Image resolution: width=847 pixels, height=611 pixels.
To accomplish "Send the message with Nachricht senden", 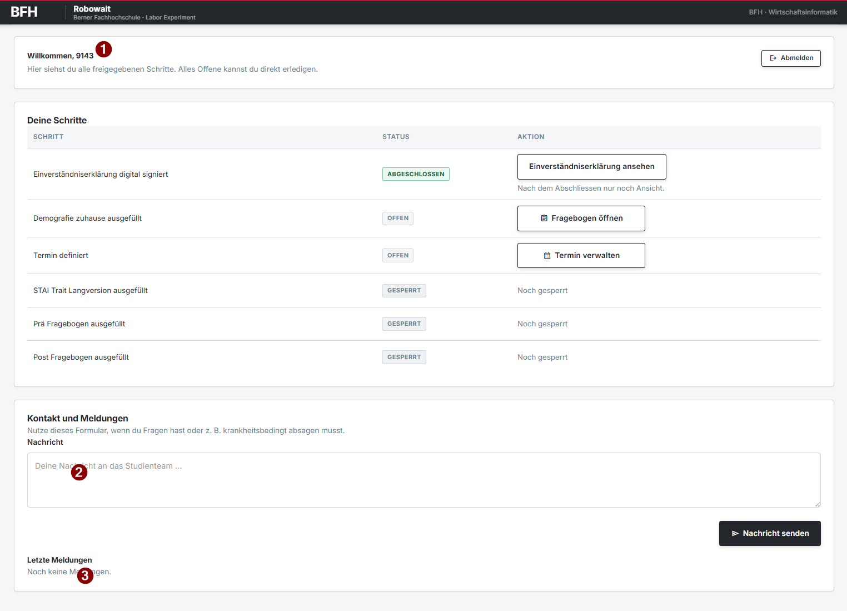I will (x=770, y=534).
